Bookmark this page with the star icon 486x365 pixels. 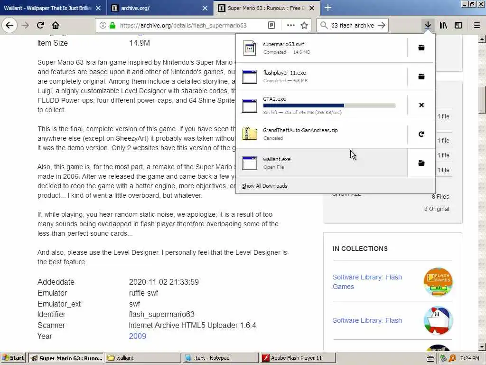coord(304,25)
